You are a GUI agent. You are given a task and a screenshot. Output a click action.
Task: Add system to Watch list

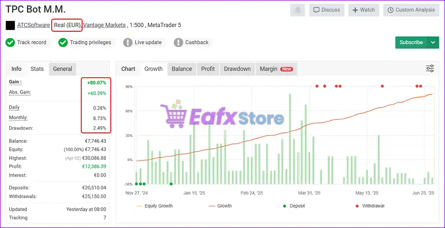364,10
